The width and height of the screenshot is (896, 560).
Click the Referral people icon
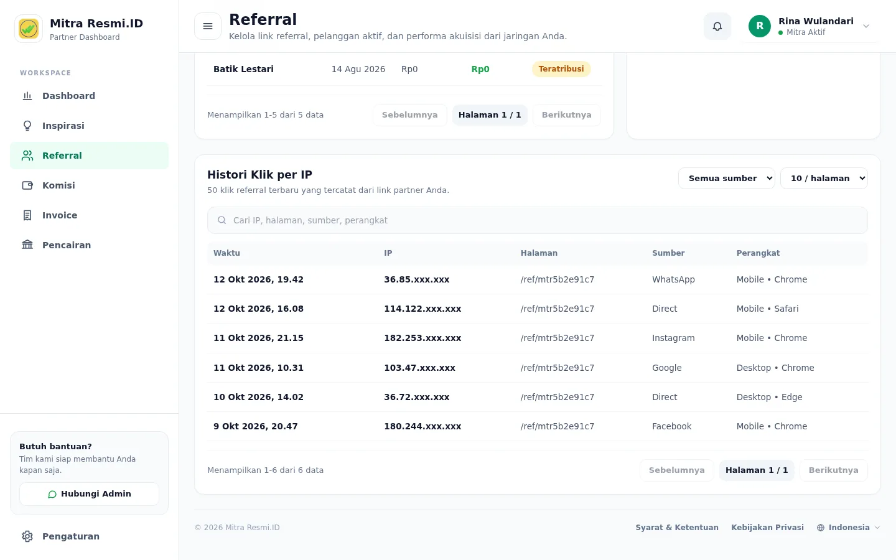point(27,156)
